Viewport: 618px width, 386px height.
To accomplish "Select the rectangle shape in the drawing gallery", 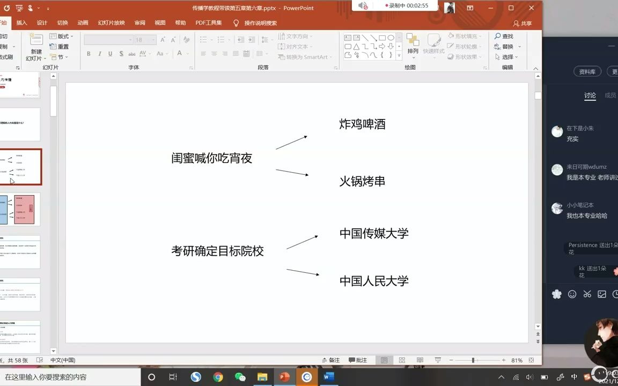I will click(x=381, y=38).
